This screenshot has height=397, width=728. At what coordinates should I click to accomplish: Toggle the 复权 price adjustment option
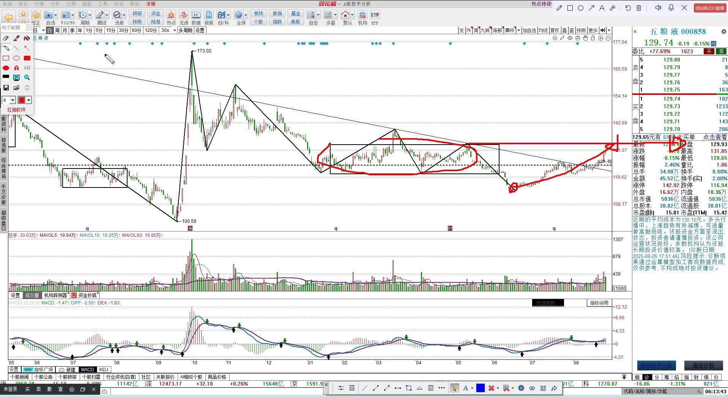[x=555, y=30]
